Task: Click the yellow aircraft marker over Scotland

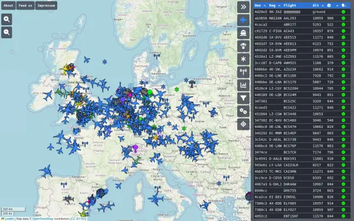Action: (x=65, y=69)
